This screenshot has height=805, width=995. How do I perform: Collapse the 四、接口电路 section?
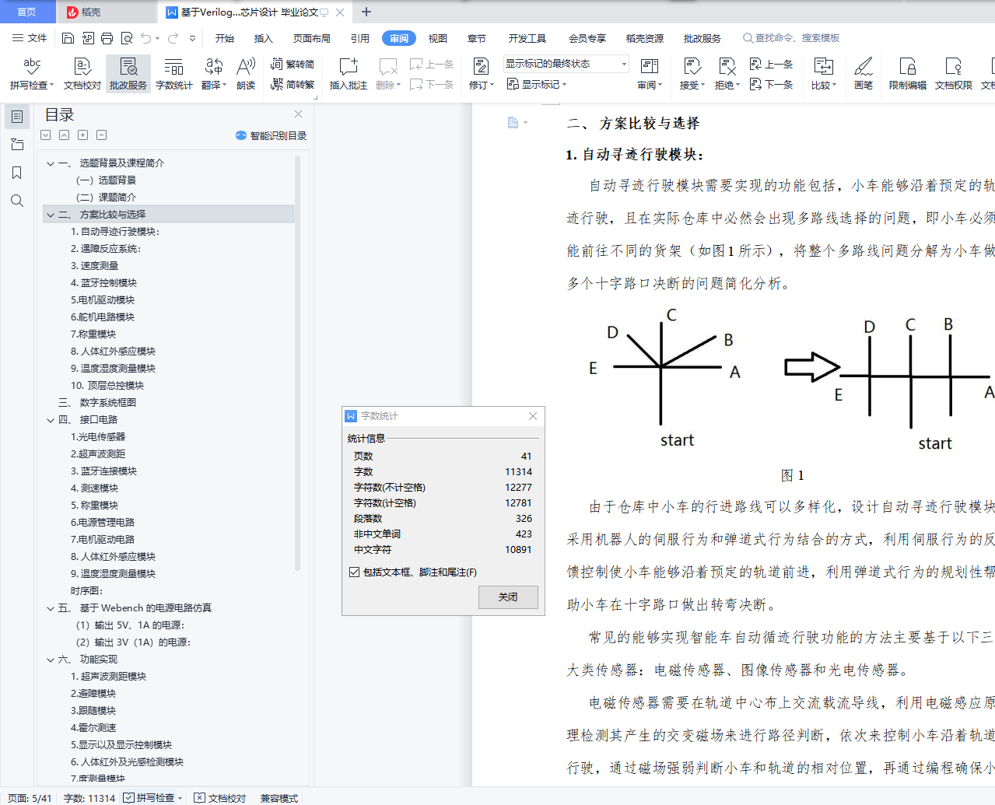coord(51,420)
